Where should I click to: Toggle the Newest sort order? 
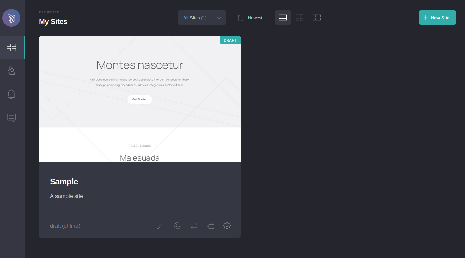coord(250,18)
